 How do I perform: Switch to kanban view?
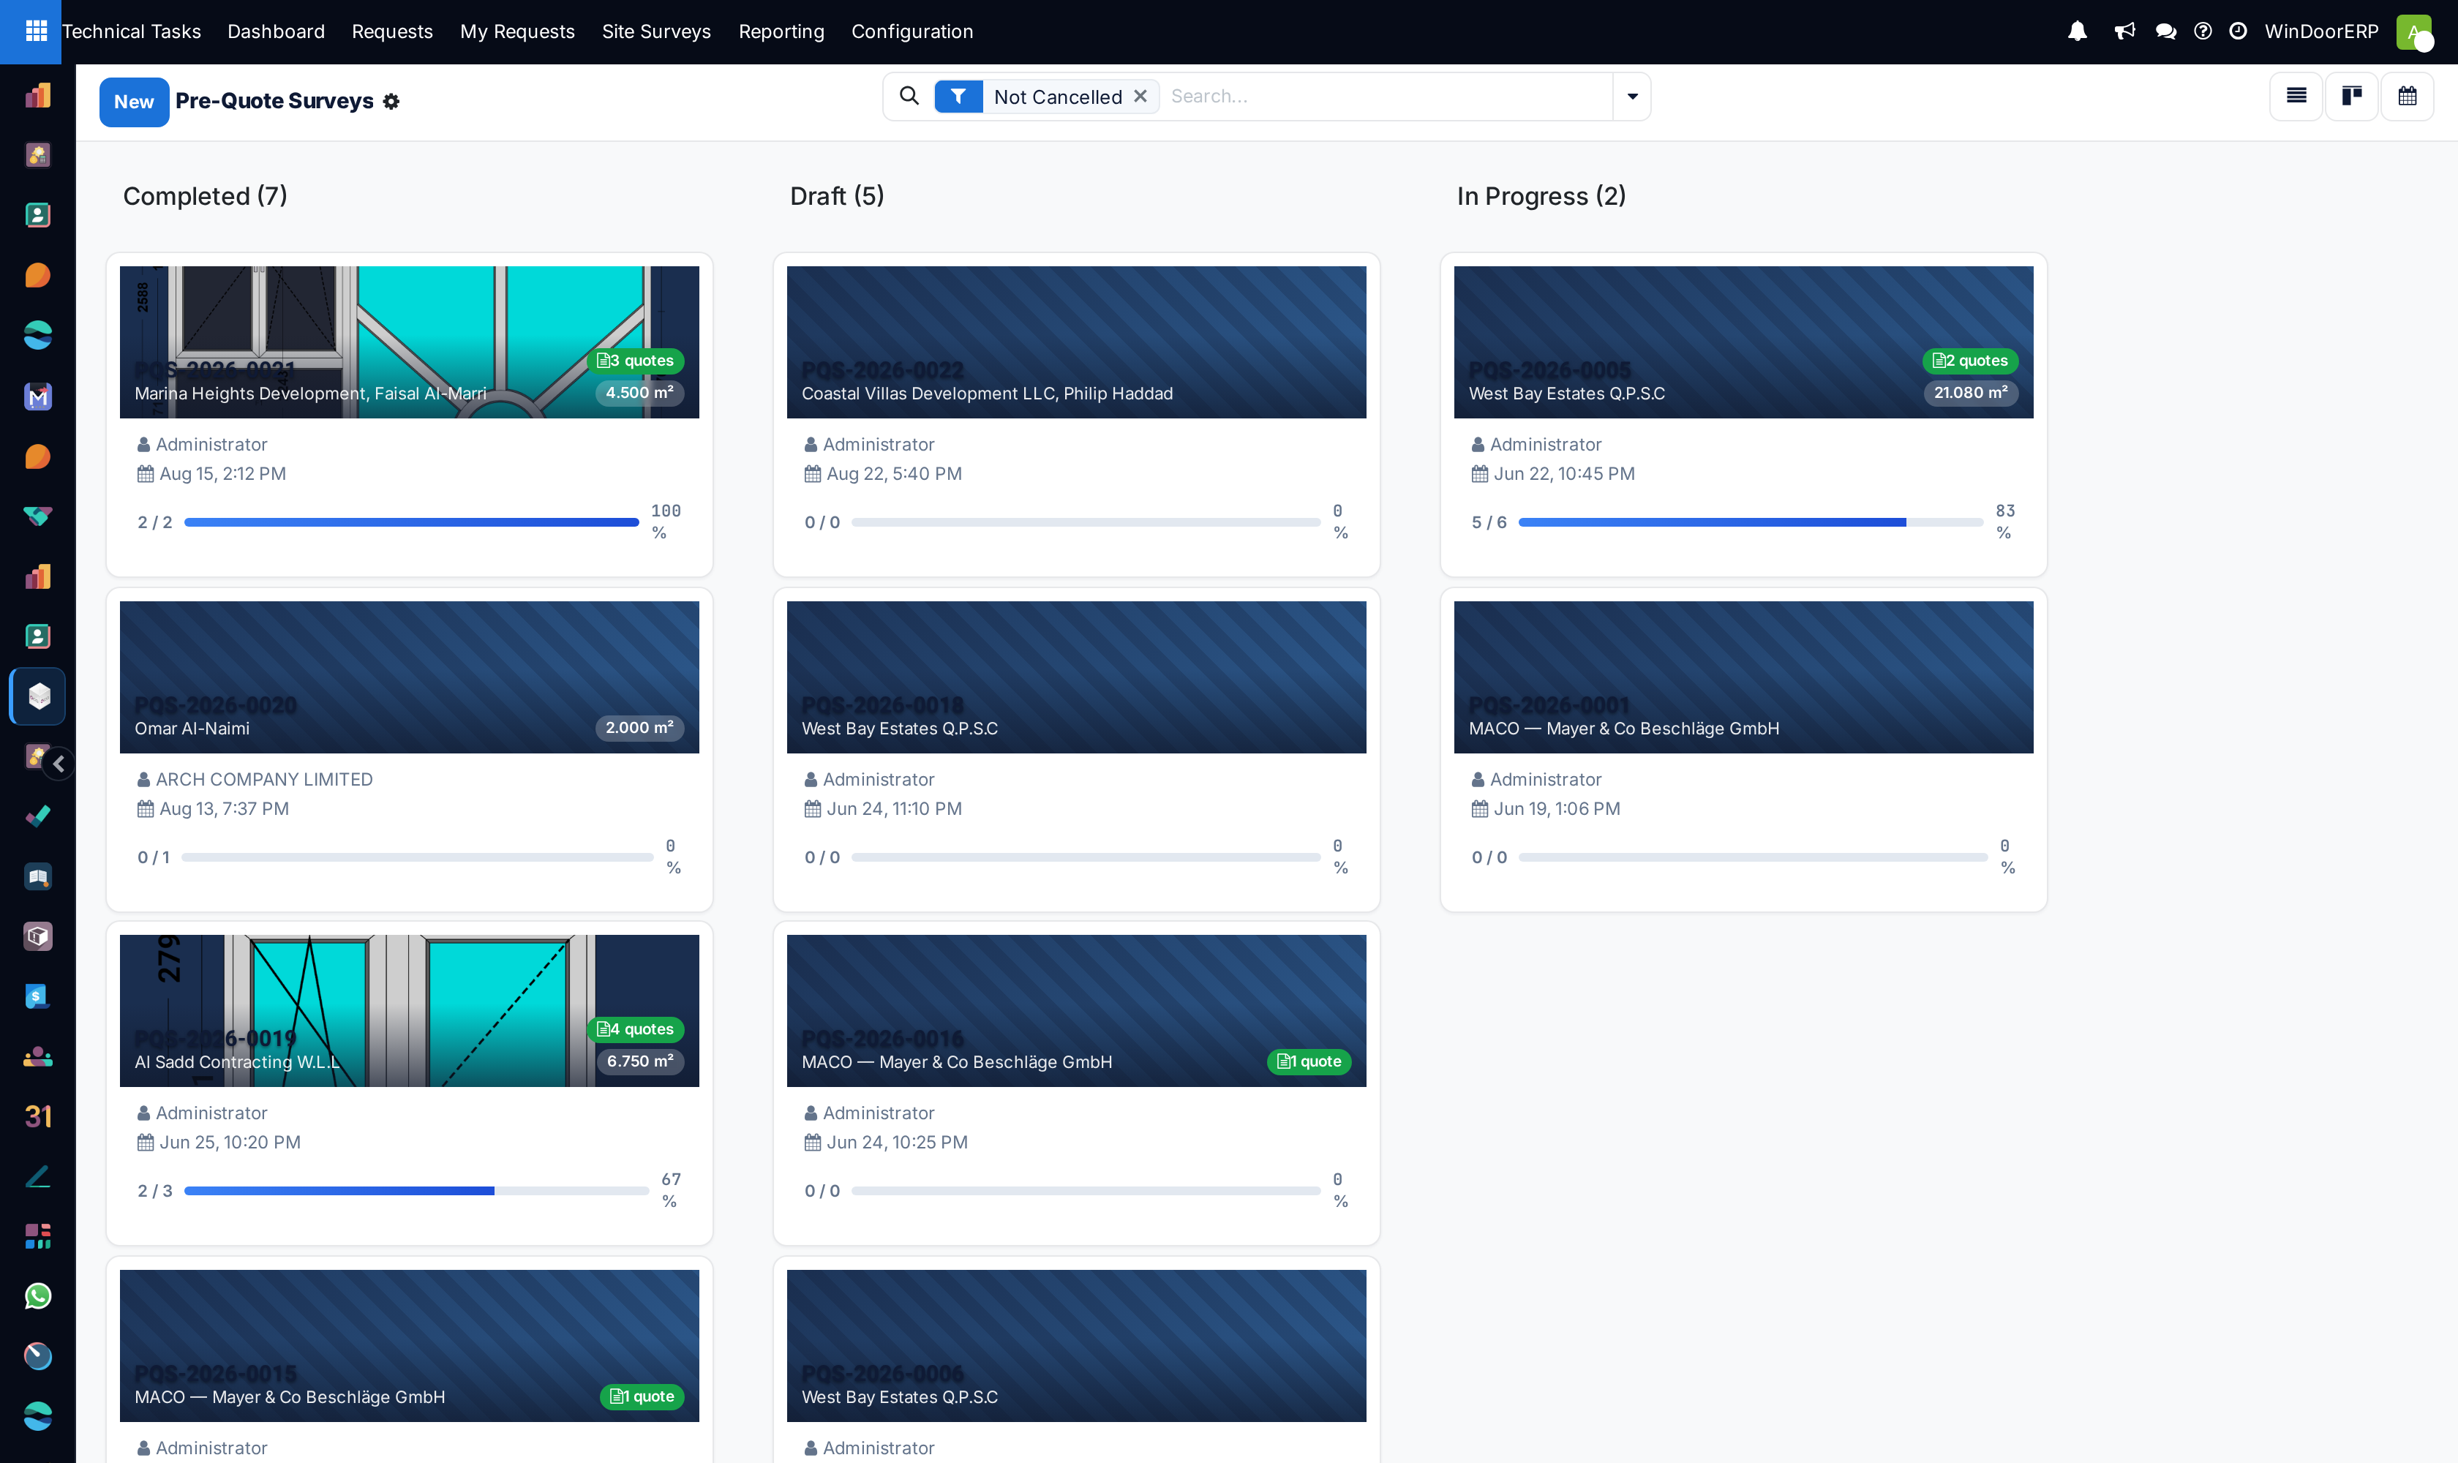coord(2351,97)
